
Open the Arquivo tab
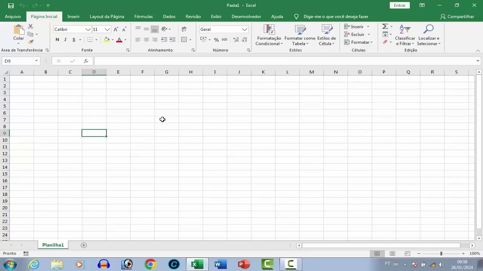click(13, 17)
